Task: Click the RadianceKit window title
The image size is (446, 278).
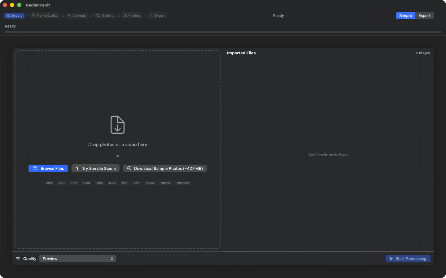Action: tap(38, 5)
